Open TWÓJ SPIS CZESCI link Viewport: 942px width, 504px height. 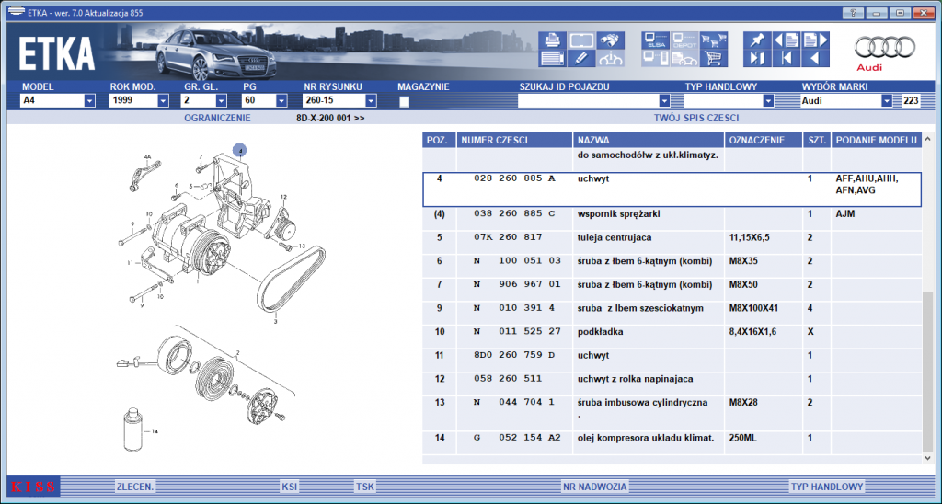click(x=696, y=119)
